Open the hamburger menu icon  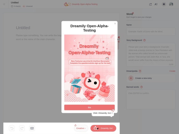[x=4, y=4]
